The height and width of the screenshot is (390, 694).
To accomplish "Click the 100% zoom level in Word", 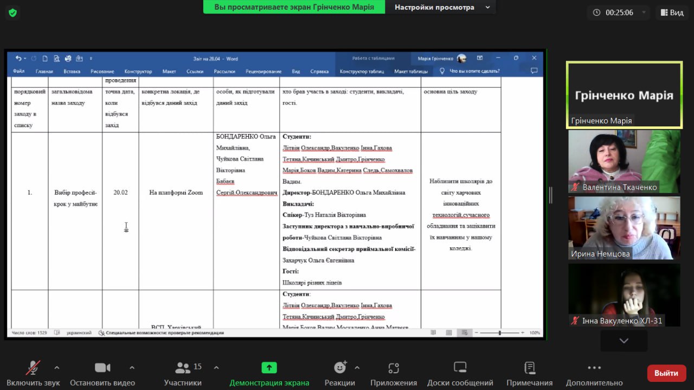I will (x=535, y=333).
